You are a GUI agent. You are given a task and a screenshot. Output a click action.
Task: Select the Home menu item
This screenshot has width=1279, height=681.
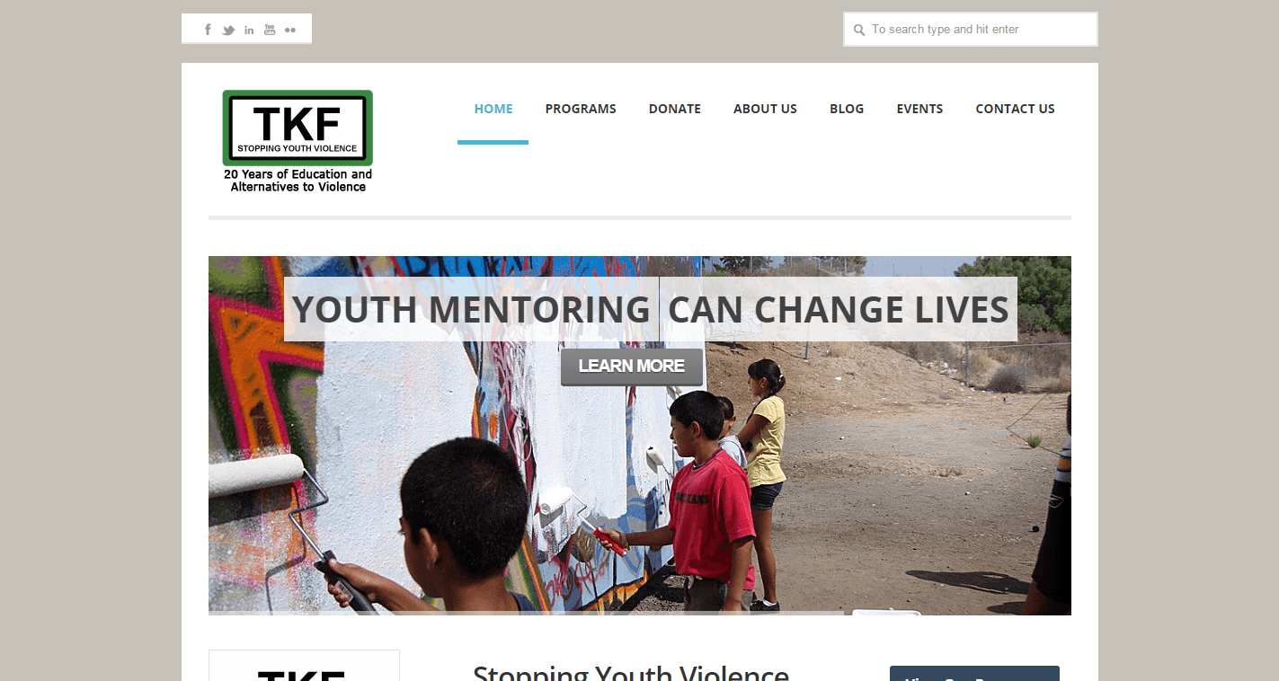tap(493, 109)
